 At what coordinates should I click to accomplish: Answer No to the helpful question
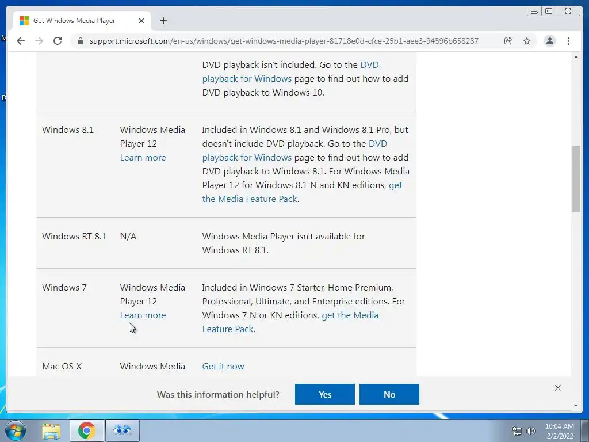coord(389,394)
